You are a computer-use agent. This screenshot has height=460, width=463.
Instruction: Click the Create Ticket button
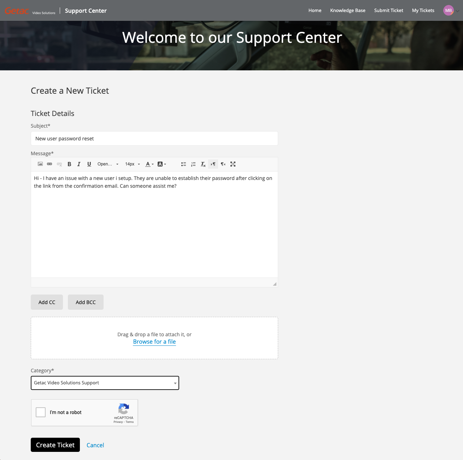click(55, 445)
